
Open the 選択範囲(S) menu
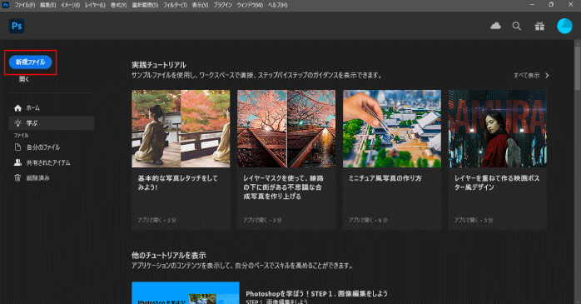pyautogui.click(x=145, y=5)
